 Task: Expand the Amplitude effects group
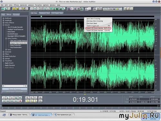(x=4, y=20)
